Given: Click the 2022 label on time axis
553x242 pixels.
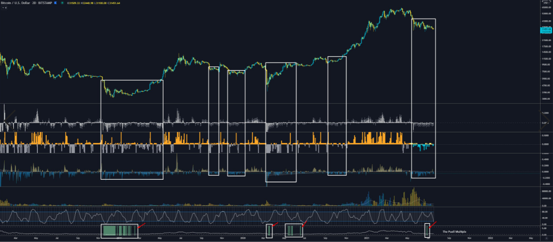Looking at the screenshot, I should click(490, 238).
